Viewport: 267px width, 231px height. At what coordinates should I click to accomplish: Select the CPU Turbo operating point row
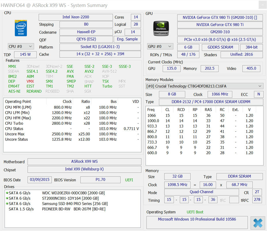tap(72, 123)
